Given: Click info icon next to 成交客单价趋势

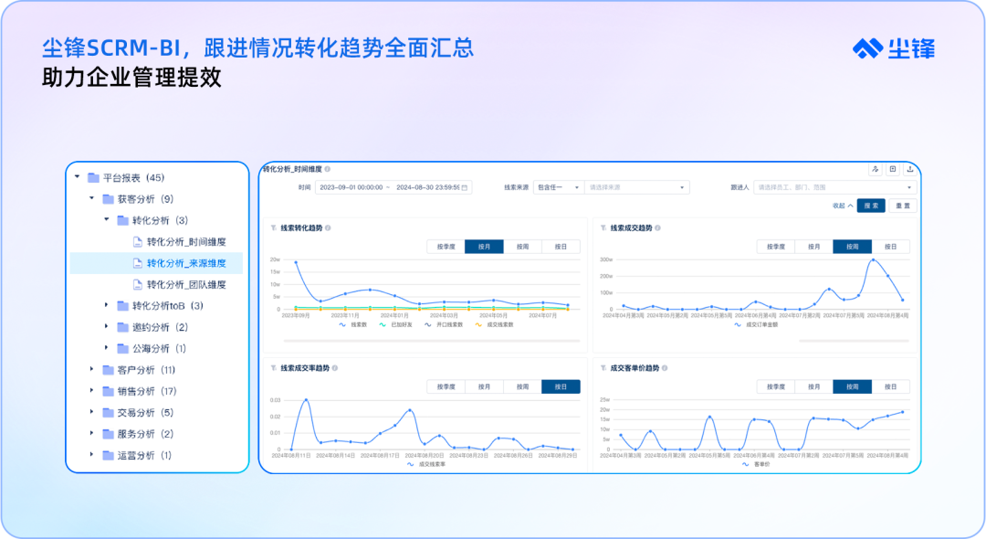Looking at the screenshot, I should pos(665,368).
